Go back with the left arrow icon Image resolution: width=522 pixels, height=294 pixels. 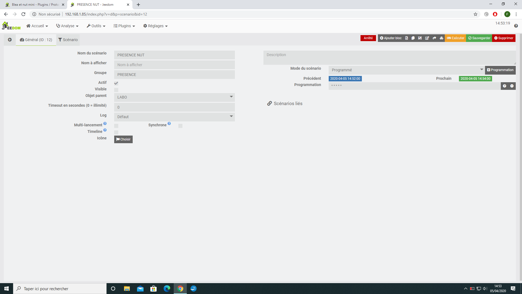pos(10,40)
